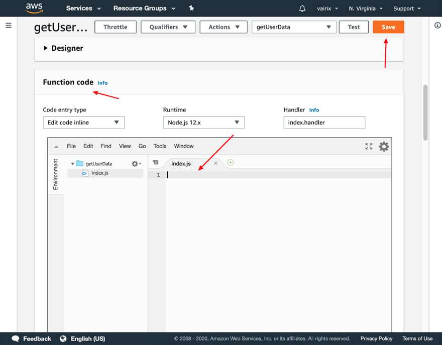Click the getUserData folder icon
Screen dimensions: 442x345
tap(80, 163)
